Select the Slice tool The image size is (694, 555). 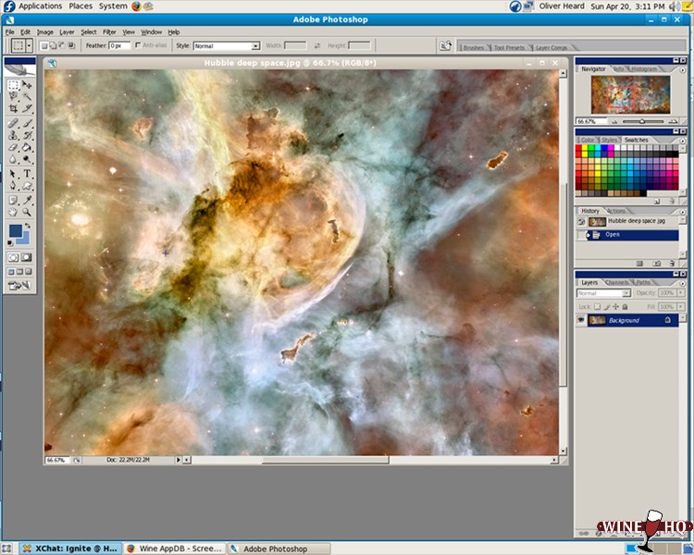(x=27, y=108)
